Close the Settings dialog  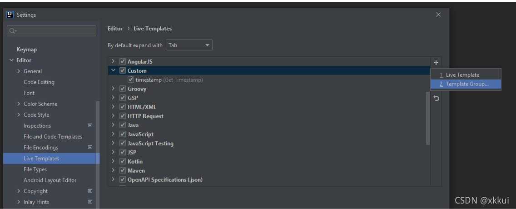pos(438,15)
